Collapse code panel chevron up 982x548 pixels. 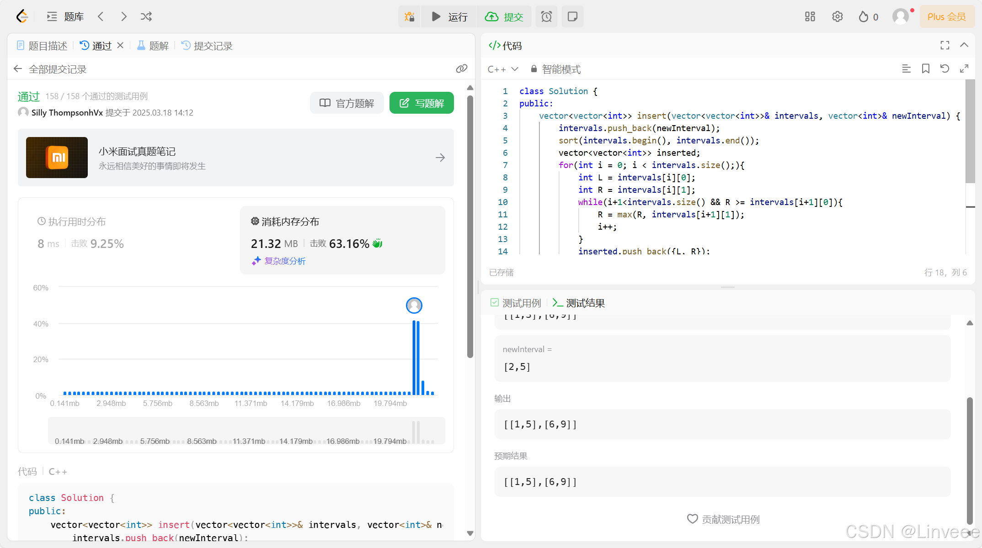964,45
